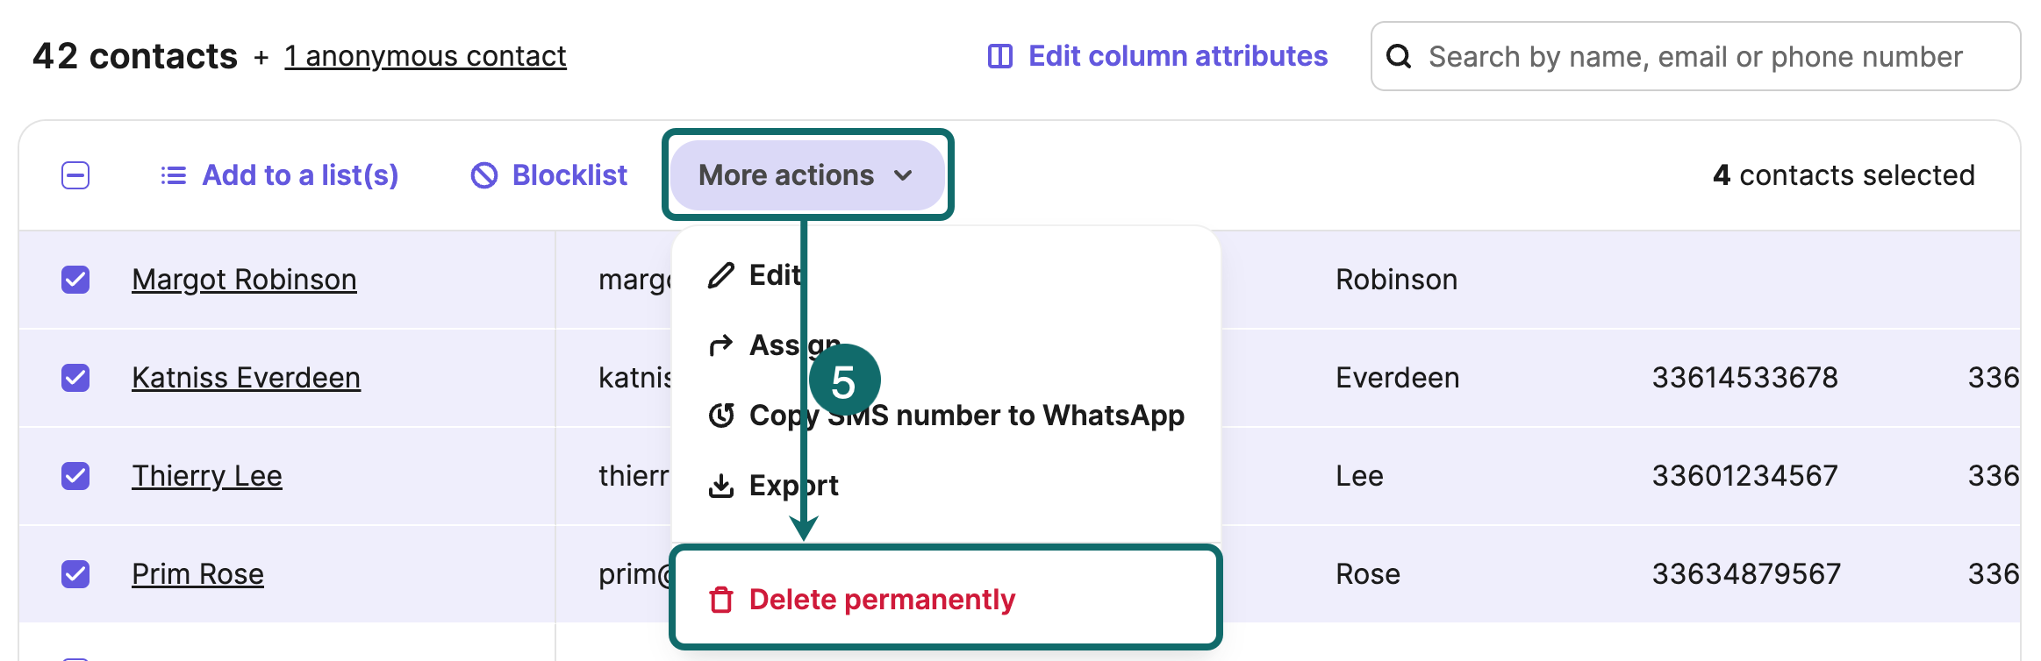Screen dimensions: 2041x661
Task: Click the More actions chevron arrow
Action: pyautogui.click(x=903, y=175)
